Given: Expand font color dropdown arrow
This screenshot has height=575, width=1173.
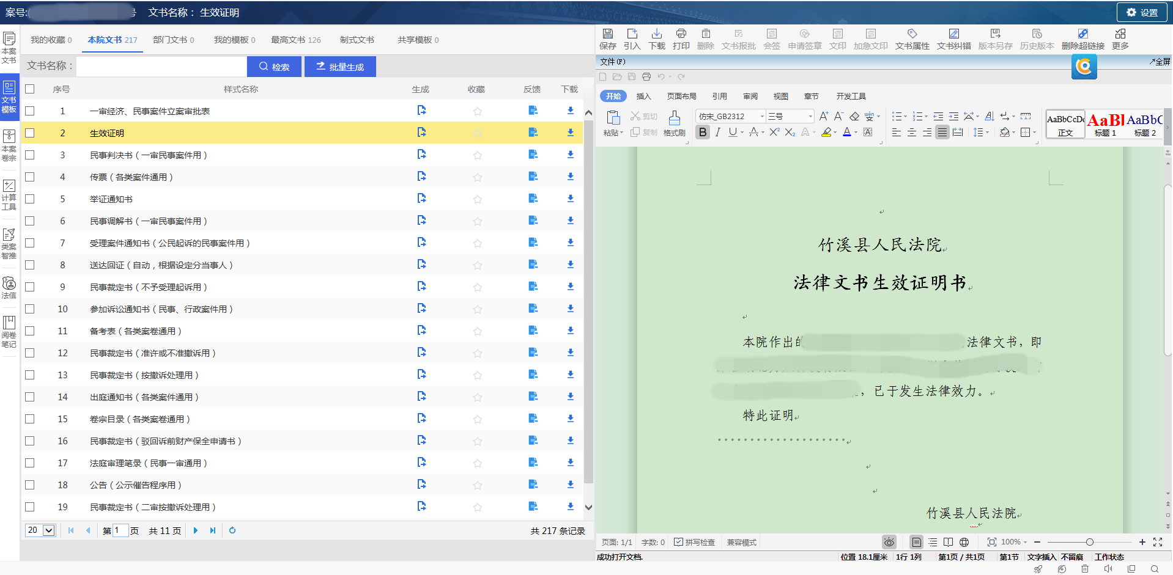Looking at the screenshot, I should (x=856, y=133).
